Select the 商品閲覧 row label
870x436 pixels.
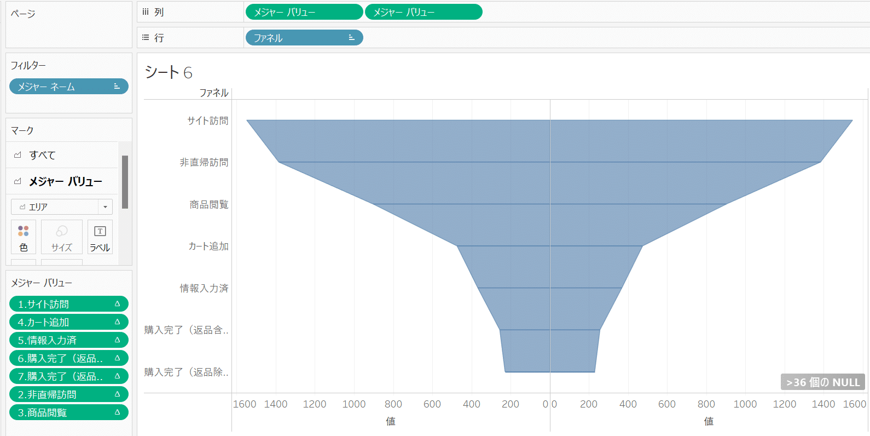[x=209, y=204]
